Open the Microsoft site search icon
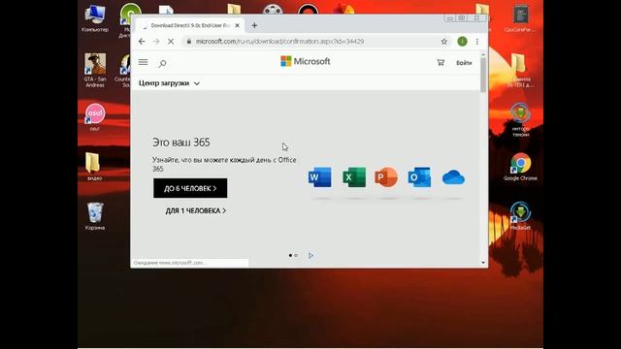 pos(162,63)
